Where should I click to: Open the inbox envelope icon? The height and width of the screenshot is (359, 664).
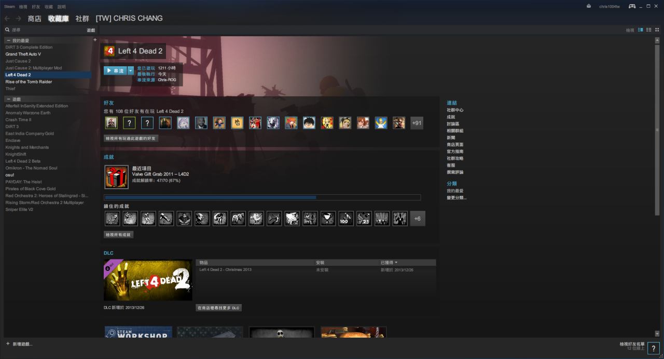click(x=589, y=6)
